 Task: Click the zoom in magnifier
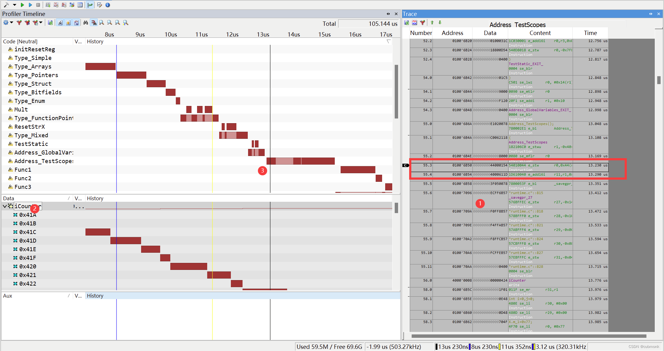[101, 22]
